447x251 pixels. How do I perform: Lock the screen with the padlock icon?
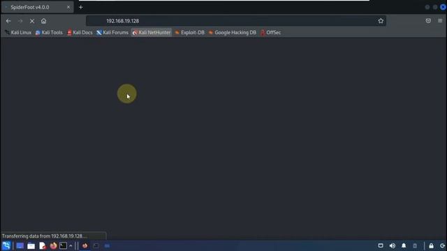click(431, 245)
